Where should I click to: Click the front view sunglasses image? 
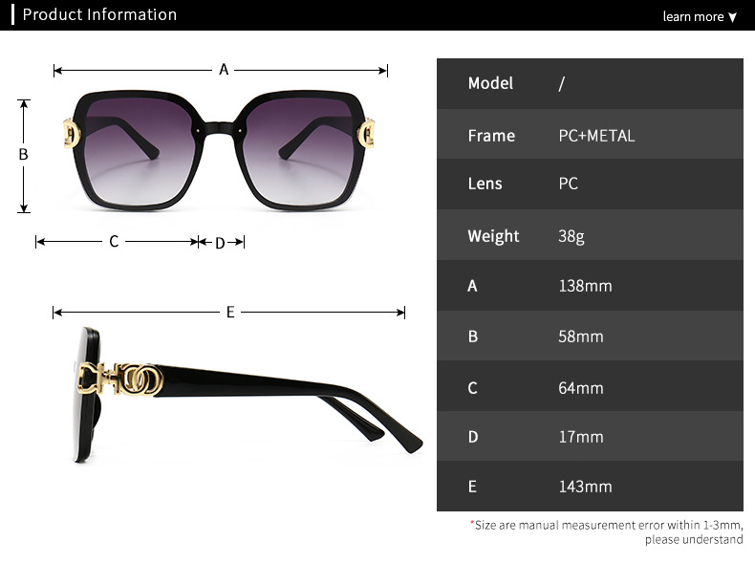(220, 150)
